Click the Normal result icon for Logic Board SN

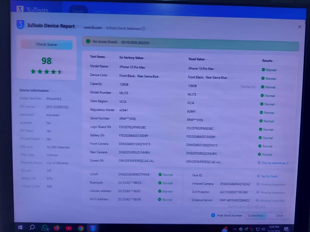click(x=260, y=130)
